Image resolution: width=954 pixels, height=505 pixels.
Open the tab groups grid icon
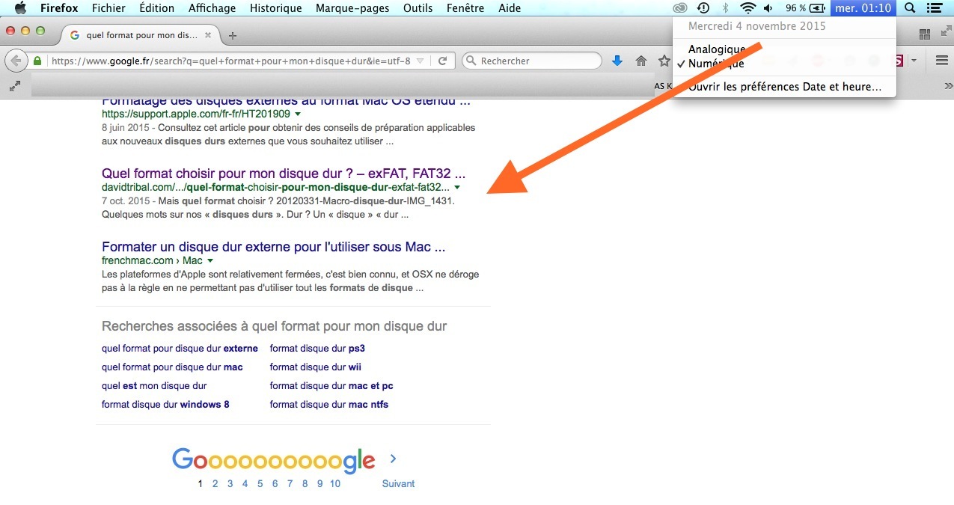[924, 34]
